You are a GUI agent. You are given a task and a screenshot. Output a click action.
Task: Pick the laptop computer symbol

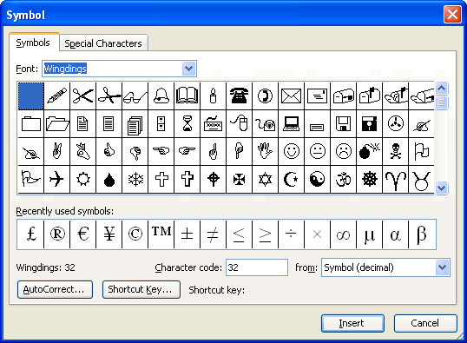tap(292, 123)
